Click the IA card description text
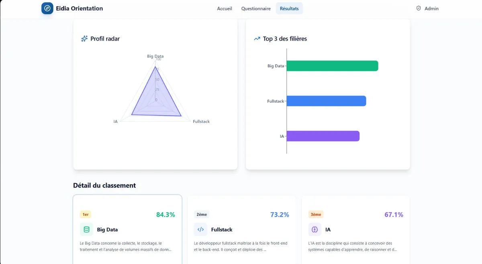 [x=352, y=246]
